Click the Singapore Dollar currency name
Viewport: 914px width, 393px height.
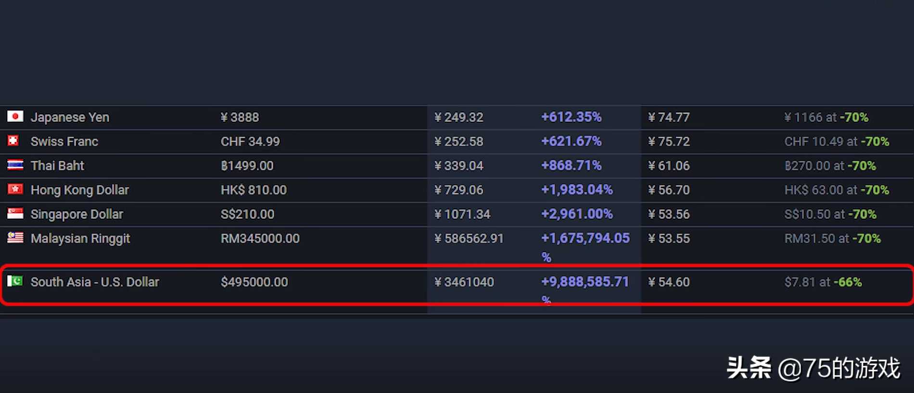coord(76,214)
